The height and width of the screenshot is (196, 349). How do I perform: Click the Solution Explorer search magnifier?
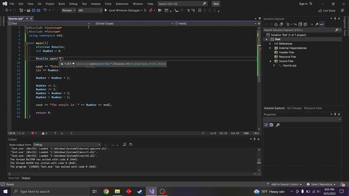pyautogui.click(x=337, y=30)
